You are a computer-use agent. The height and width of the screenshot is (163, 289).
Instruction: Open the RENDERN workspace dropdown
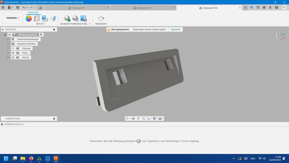(x=13, y=18)
